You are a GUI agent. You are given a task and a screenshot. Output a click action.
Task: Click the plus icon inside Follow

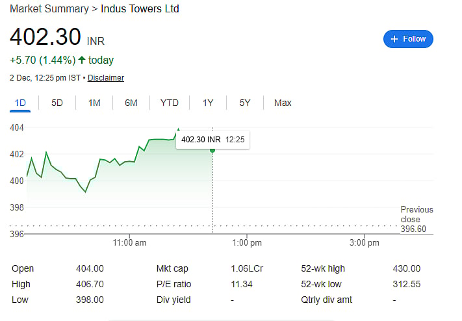click(x=393, y=39)
